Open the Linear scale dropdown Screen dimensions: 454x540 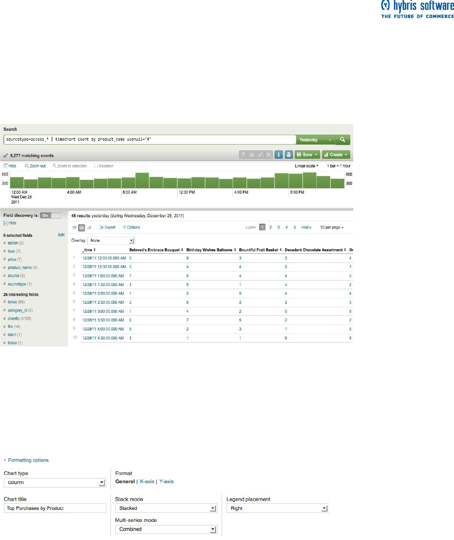pos(306,166)
